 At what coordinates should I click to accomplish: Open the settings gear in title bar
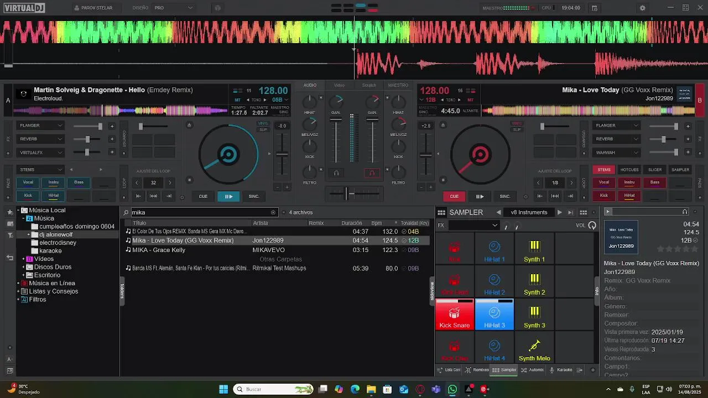point(642,8)
